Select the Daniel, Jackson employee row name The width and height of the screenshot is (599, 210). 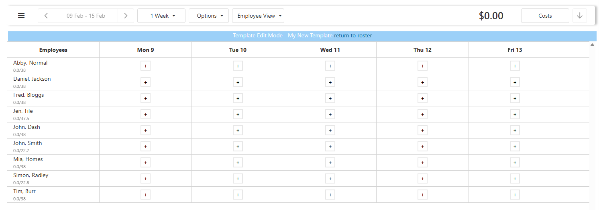click(32, 79)
